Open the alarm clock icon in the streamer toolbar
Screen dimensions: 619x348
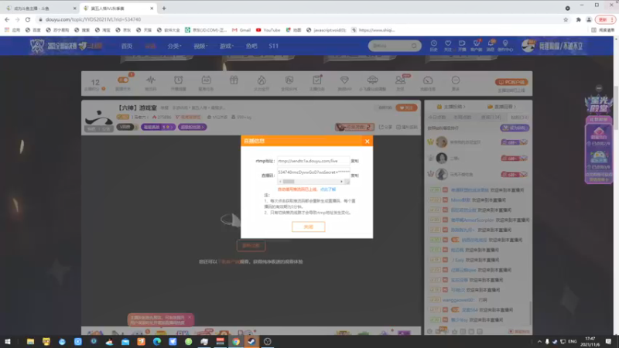click(x=179, y=80)
